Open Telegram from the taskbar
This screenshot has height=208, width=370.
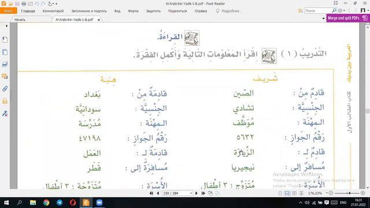60,203
